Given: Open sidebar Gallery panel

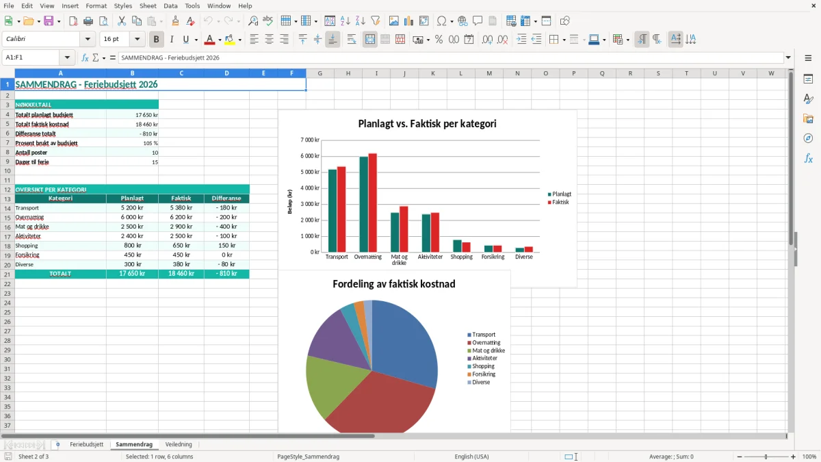Looking at the screenshot, I should point(808,118).
